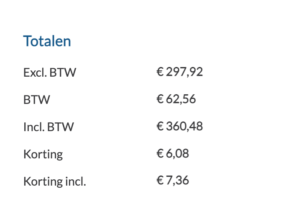The image size is (281, 212).
Task: Click the word "Incl." before BTW
Action: click(x=34, y=127)
